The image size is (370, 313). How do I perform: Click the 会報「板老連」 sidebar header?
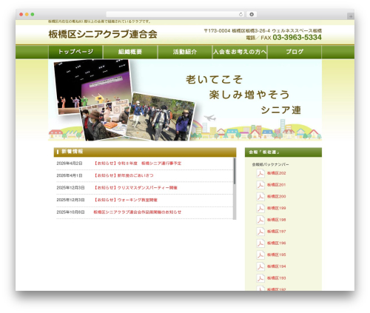283,152
